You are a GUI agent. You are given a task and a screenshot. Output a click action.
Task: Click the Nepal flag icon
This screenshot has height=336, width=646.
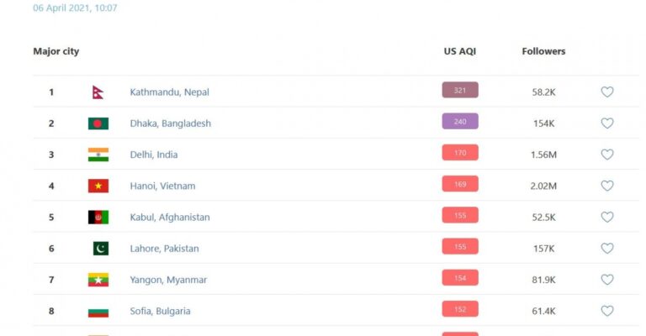pyautogui.click(x=98, y=92)
